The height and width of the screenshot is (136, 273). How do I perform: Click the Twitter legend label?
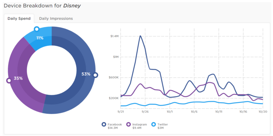(x=163, y=125)
